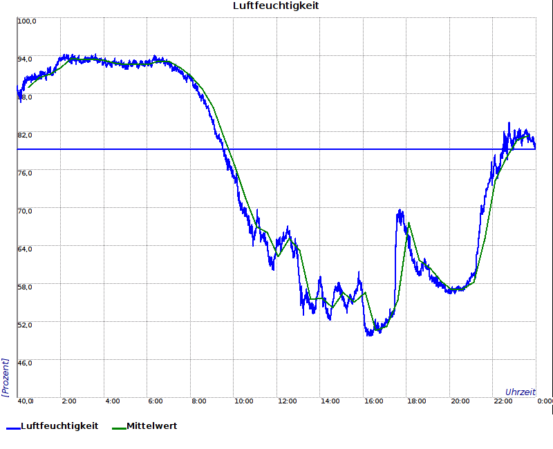Click the Uhrzeit x-axis label
Screen dimensions: 553x449
tap(520, 392)
